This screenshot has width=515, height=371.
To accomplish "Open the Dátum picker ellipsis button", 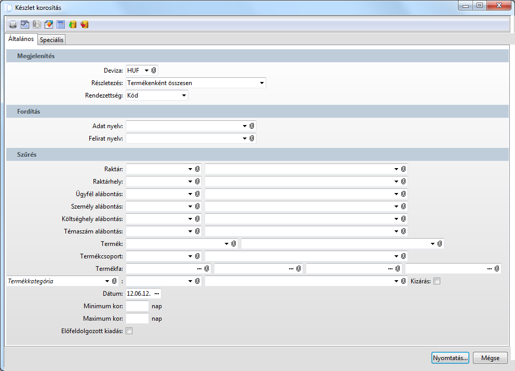I will 157,294.
